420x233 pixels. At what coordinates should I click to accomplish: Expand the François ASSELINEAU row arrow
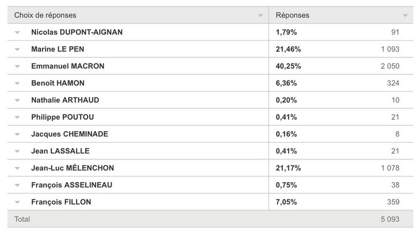click(x=17, y=185)
